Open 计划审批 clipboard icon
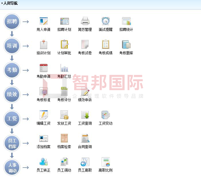This screenshot has height=177, width=201. tap(64, 45)
